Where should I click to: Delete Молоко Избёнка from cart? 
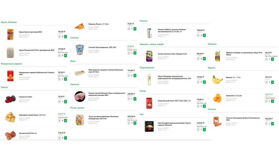pyautogui.click(x=140, y=33)
